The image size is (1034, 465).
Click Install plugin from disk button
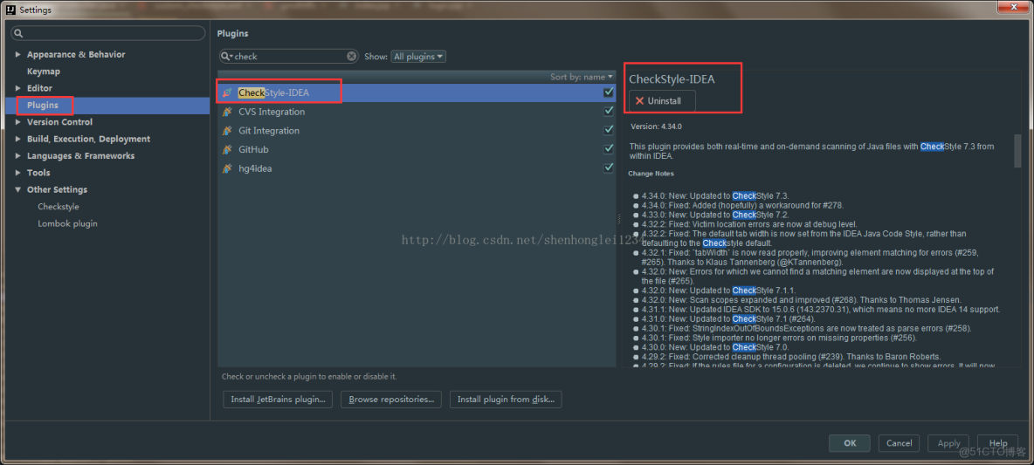pos(506,400)
